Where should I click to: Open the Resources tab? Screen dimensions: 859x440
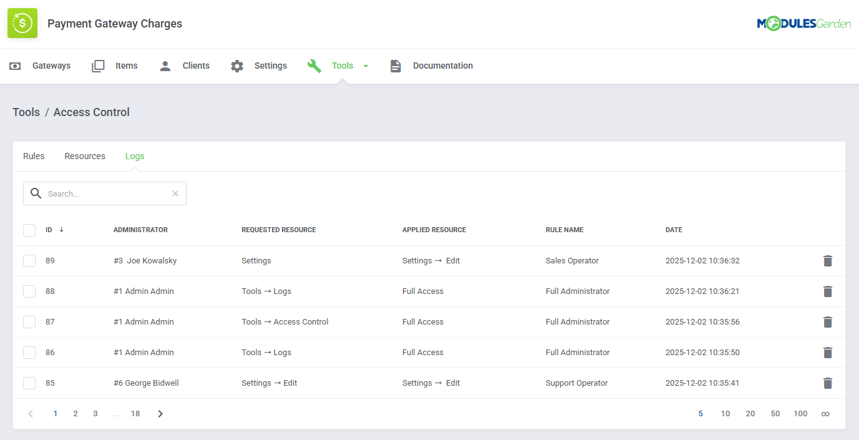(85, 155)
